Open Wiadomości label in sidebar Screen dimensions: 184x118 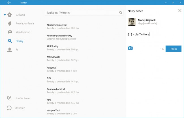point(23,32)
